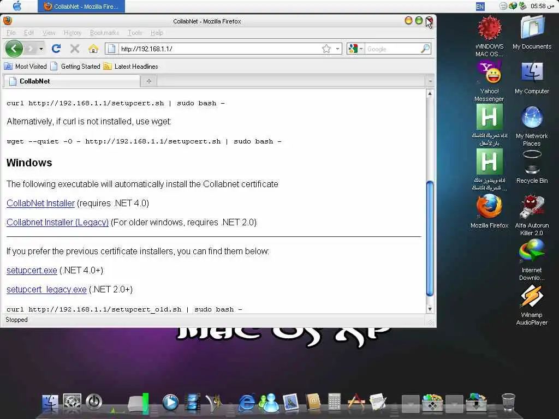Click the power button dock icon
Image resolution: width=559 pixels, height=419 pixels.
[94, 402]
